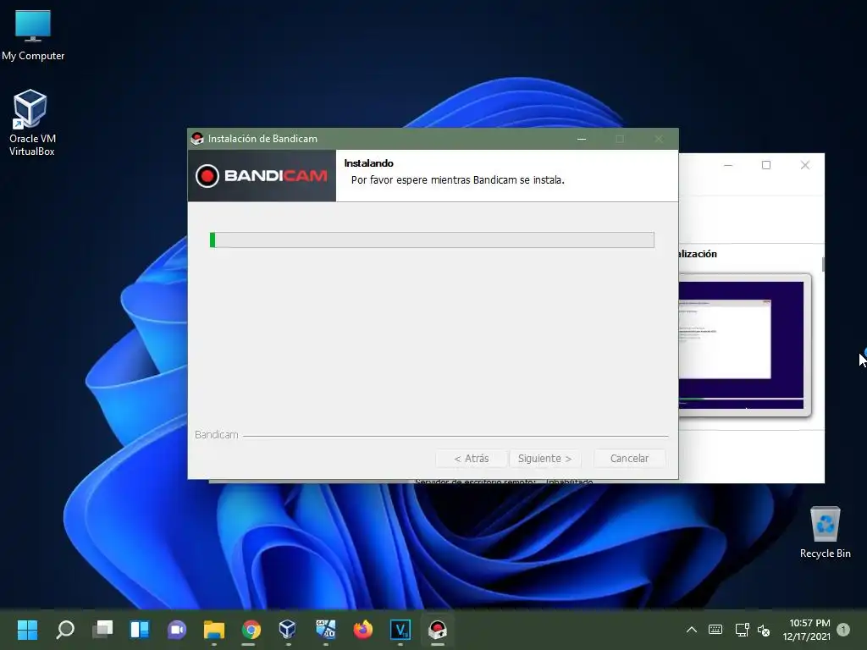Open the Widgets panel from the taskbar
The image size is (867, 650).
pyautogui.click(x=140, y=629)
